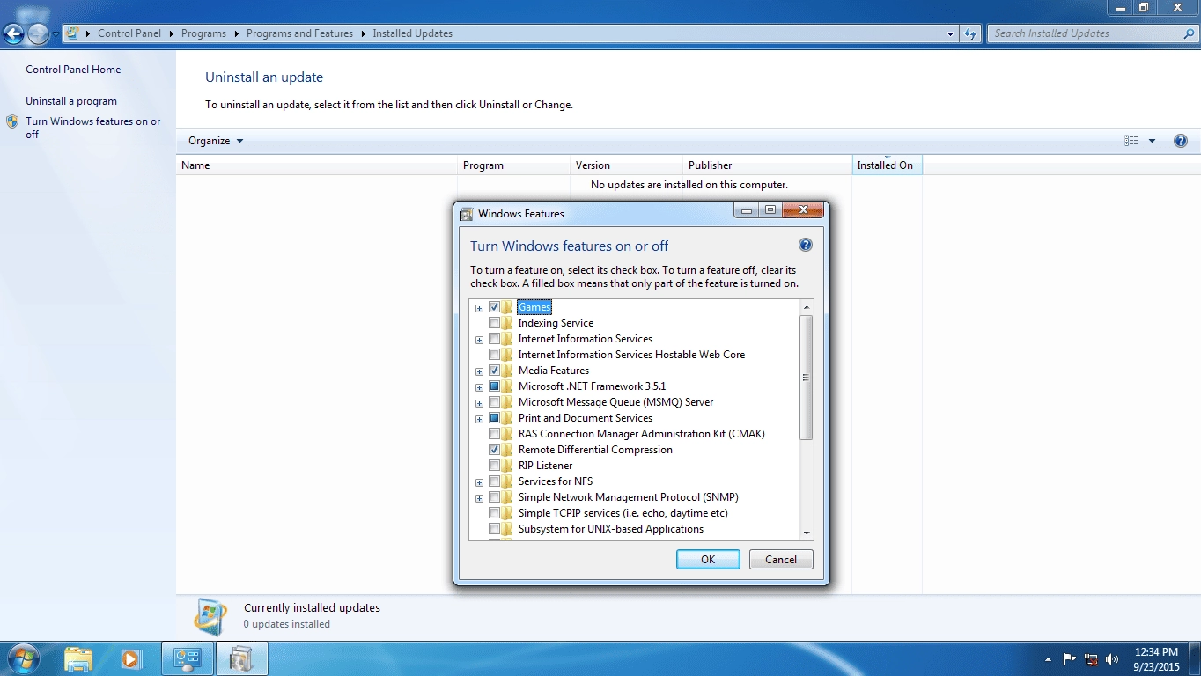
Task: Click the Programs breadcrumb
Action: 203,33
